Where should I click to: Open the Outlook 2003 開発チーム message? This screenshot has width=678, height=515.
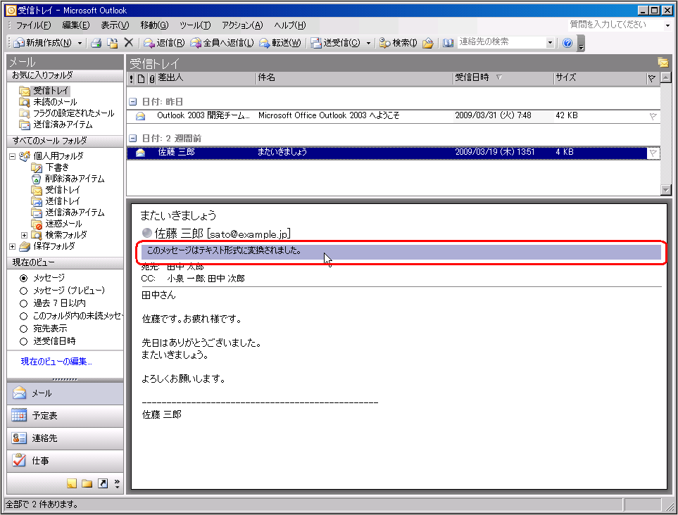coord(394,116)
